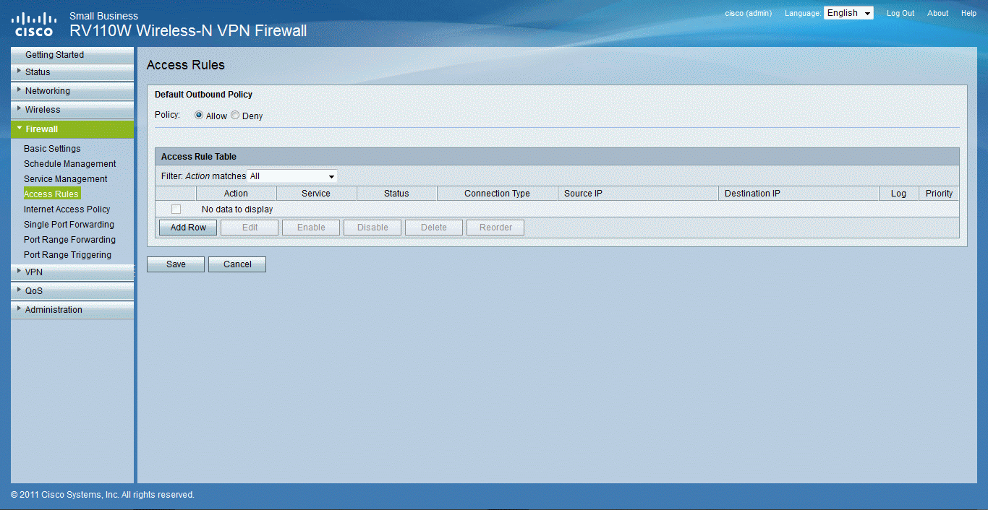Expand the Administration menu section

tap(72, 310)
